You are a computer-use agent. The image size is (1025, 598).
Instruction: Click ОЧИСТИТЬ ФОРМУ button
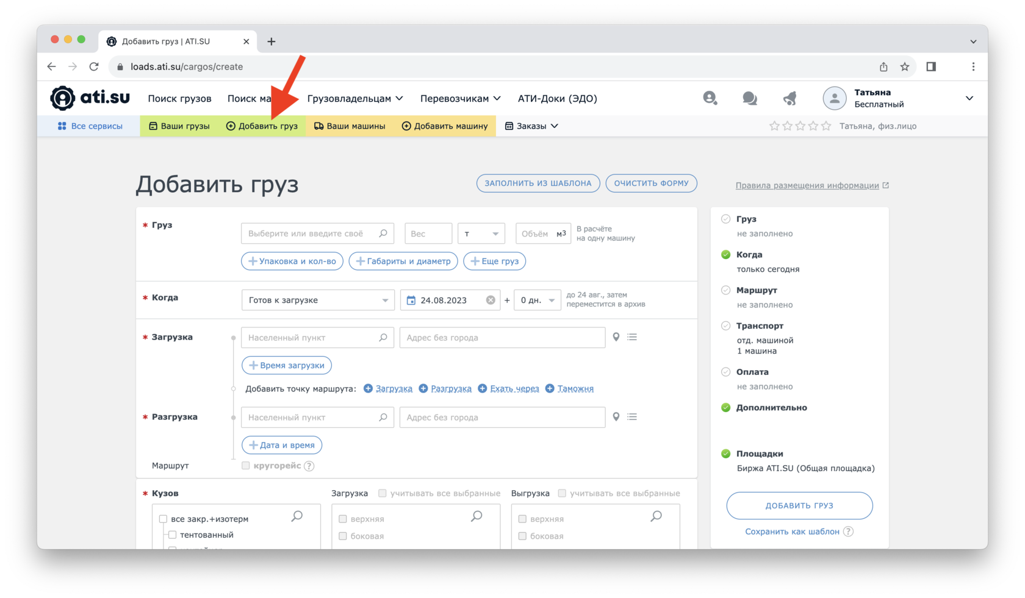651,183
